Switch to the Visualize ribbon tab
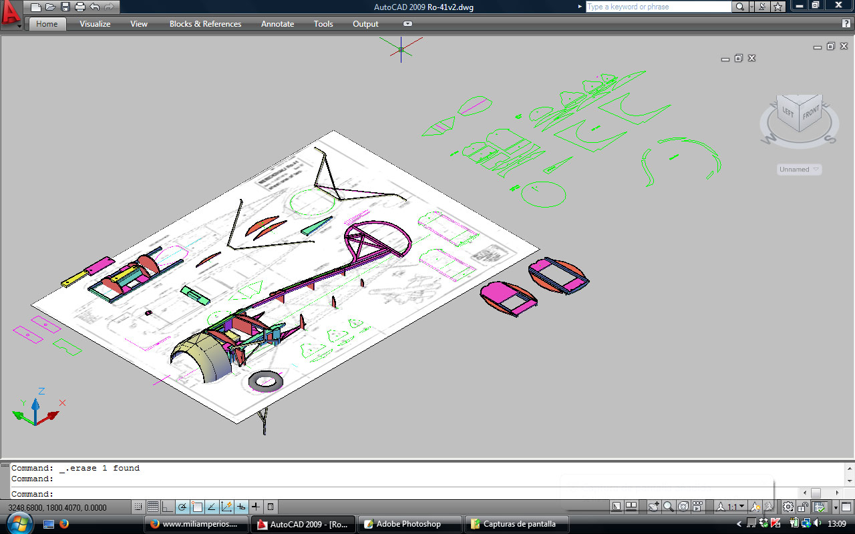The width and height of the screenshot is (855, 534). 95,24
